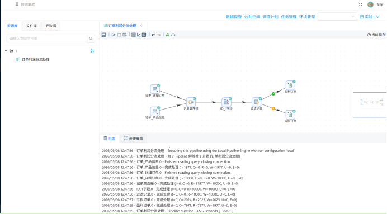The width and height of the screenshot is (387, 214).
Task: Select the ID_1字段 node
Action: pyautogui.click(x=226, y=102)
